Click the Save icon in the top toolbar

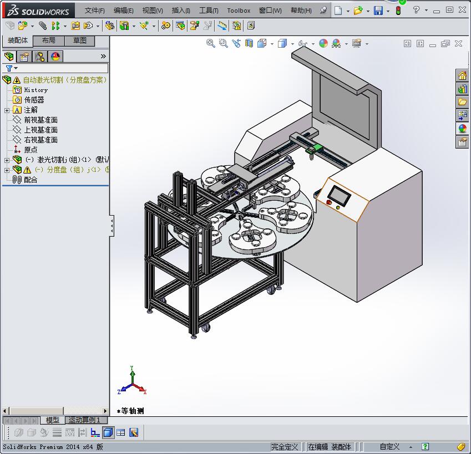click(x=378, y=11)
